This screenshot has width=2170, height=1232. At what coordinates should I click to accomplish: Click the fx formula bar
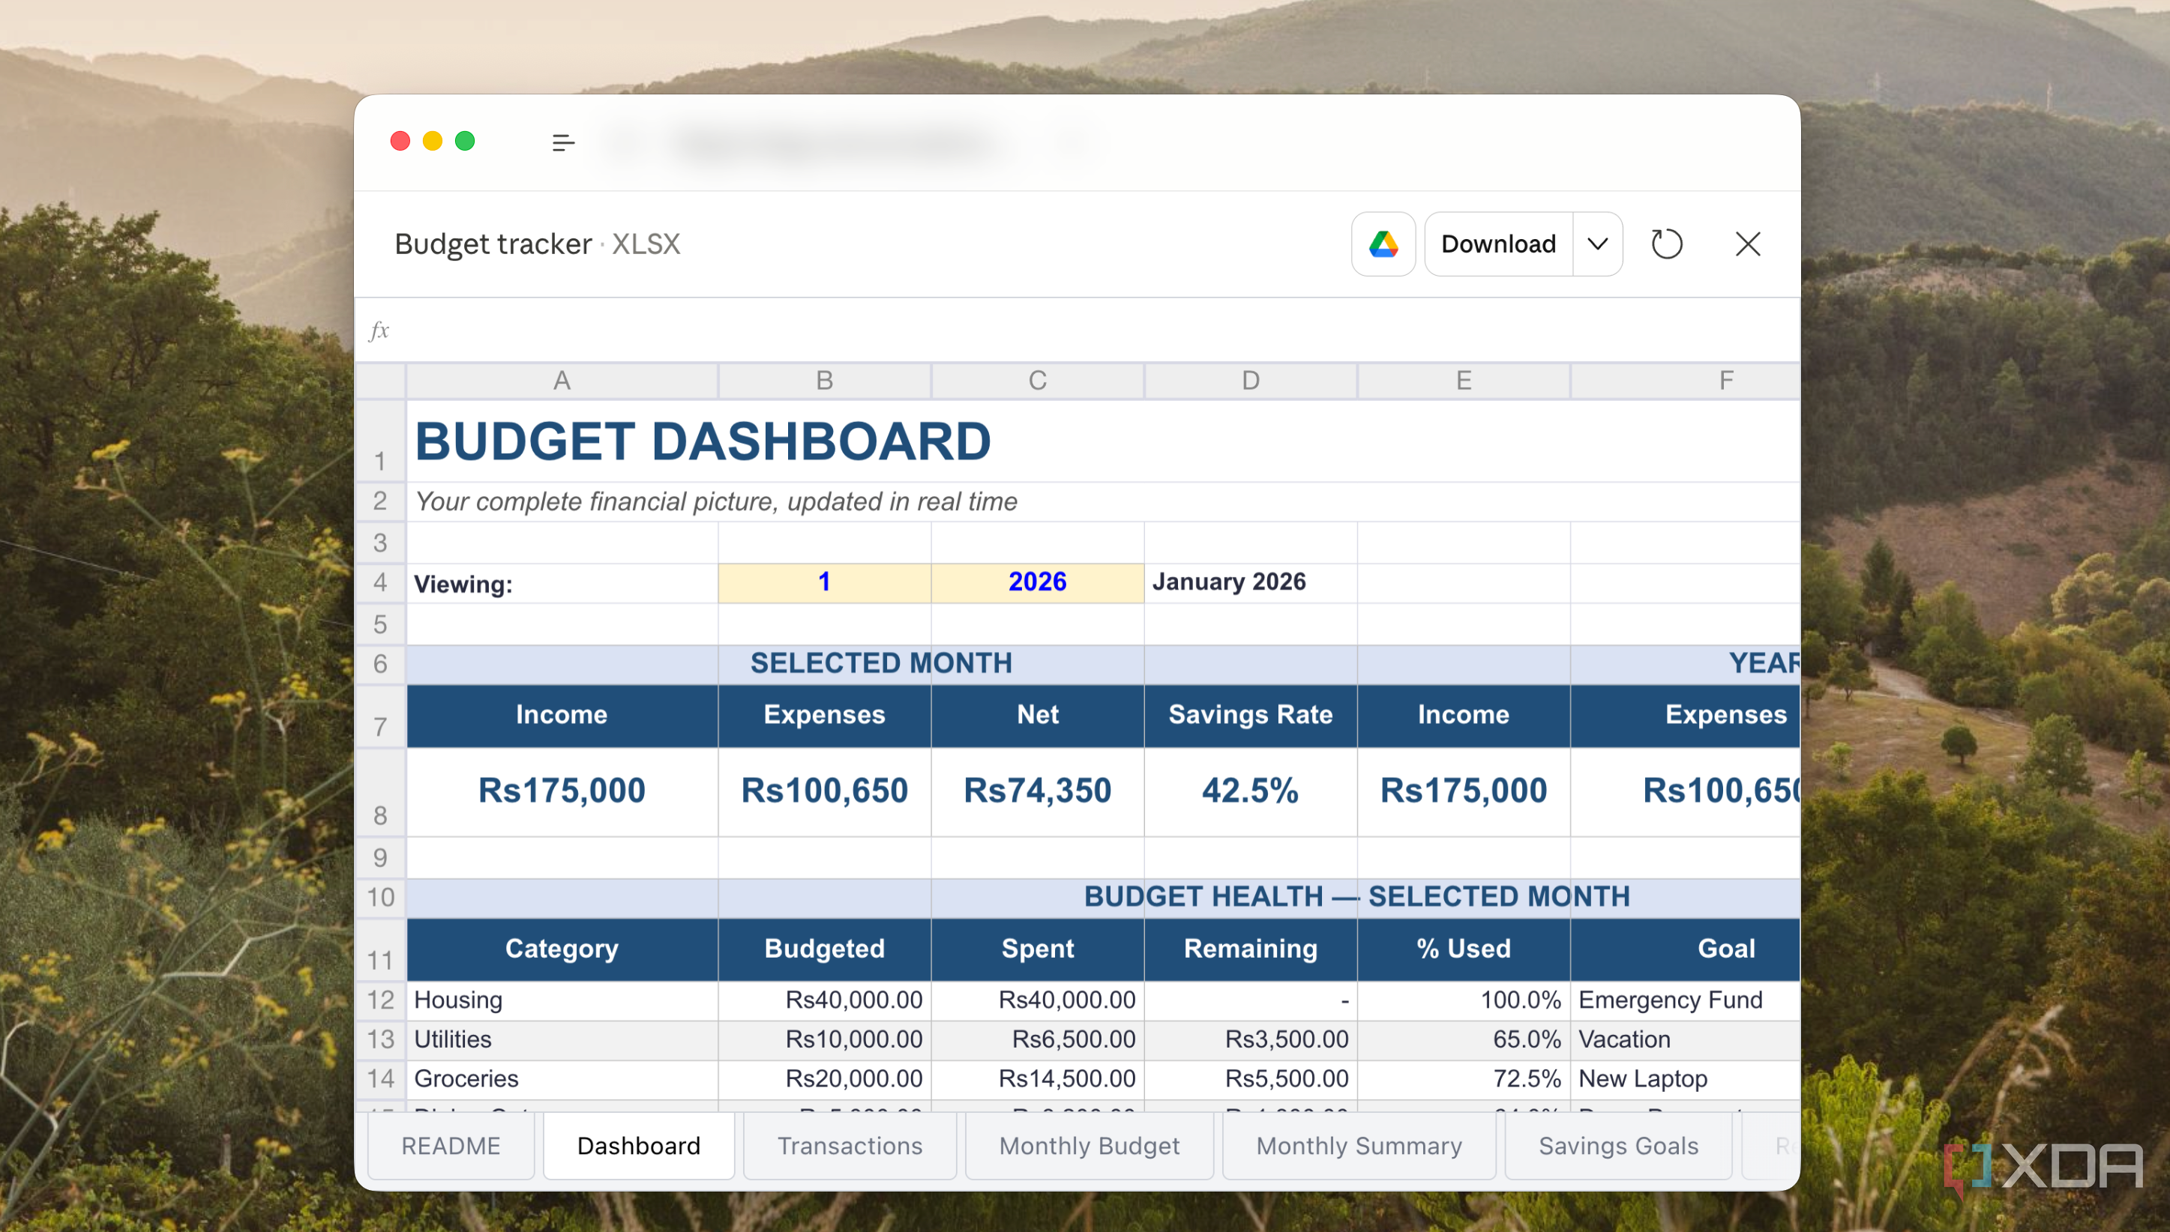pos(1077,330)
